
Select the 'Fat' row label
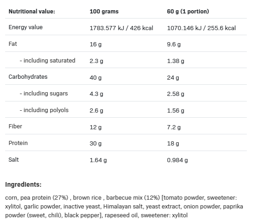tap(13, 44)
